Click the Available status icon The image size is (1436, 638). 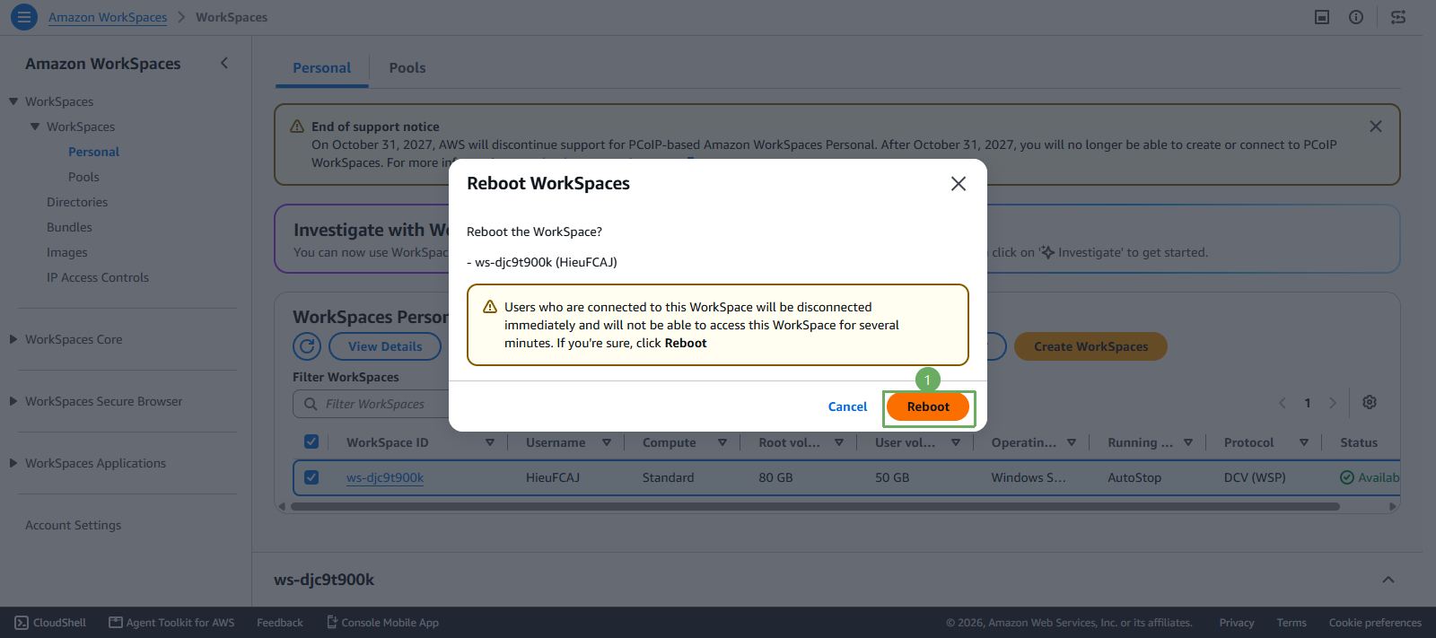point(1347,477)
